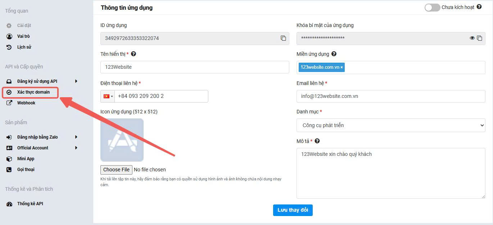The height and width of the screenshot is (225, 493).
Task: Click the Thống kê API dashboard icon
Action: coord(9,204)
